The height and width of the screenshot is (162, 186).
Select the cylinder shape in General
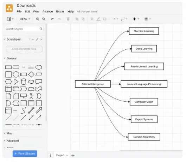tap(24, 82)
